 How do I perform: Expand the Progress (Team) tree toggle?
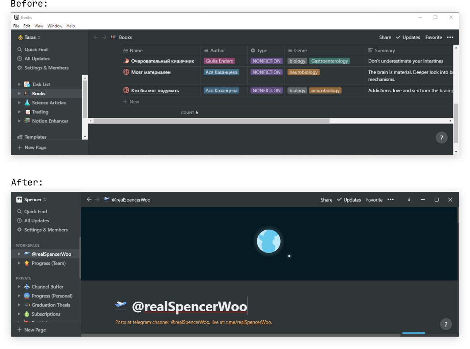coord(19,263)
